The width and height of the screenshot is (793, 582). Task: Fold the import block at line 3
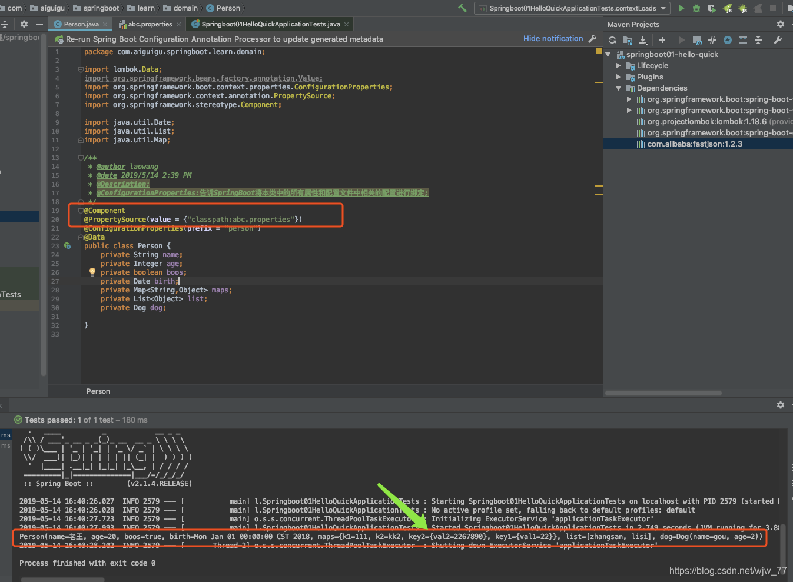(80, 69)
